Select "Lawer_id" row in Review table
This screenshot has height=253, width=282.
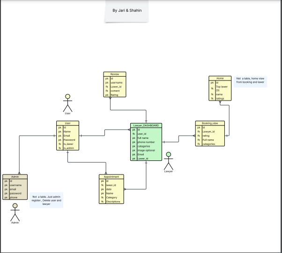(115, 87)
